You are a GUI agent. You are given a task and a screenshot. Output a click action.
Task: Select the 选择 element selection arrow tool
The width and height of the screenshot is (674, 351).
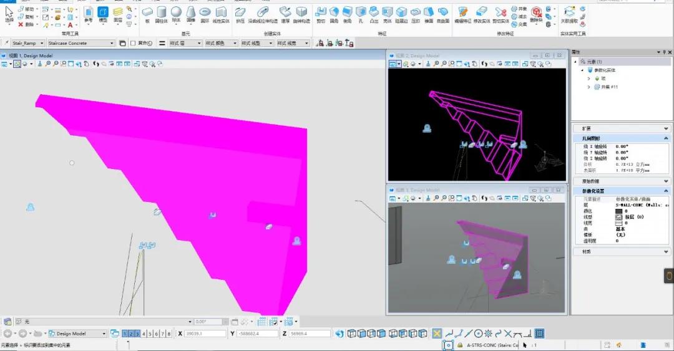click(9, 14)
